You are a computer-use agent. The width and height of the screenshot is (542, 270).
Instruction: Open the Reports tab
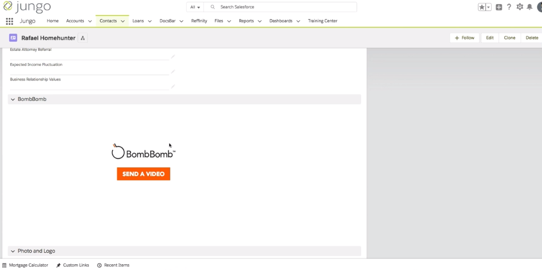tap(246, 21)
